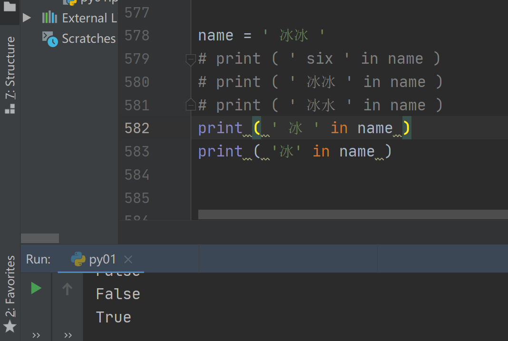This screenshot has width=508, height=341.
Task: Click the highlighted closing parenthesis on line 582
Action: tap(406, 128)
